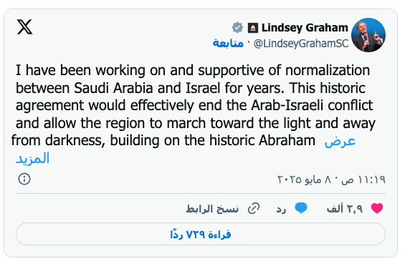
Task: Click the ٨ مايو ٢٠٢٥ date
Action: point(304,180)
